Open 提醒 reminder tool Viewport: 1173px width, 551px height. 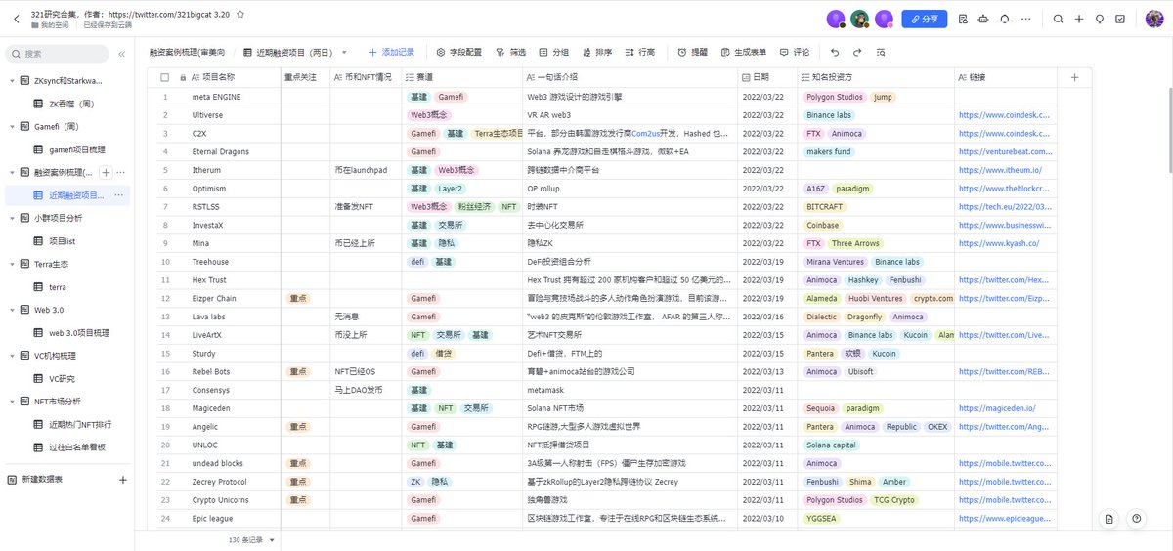point(692,52)
